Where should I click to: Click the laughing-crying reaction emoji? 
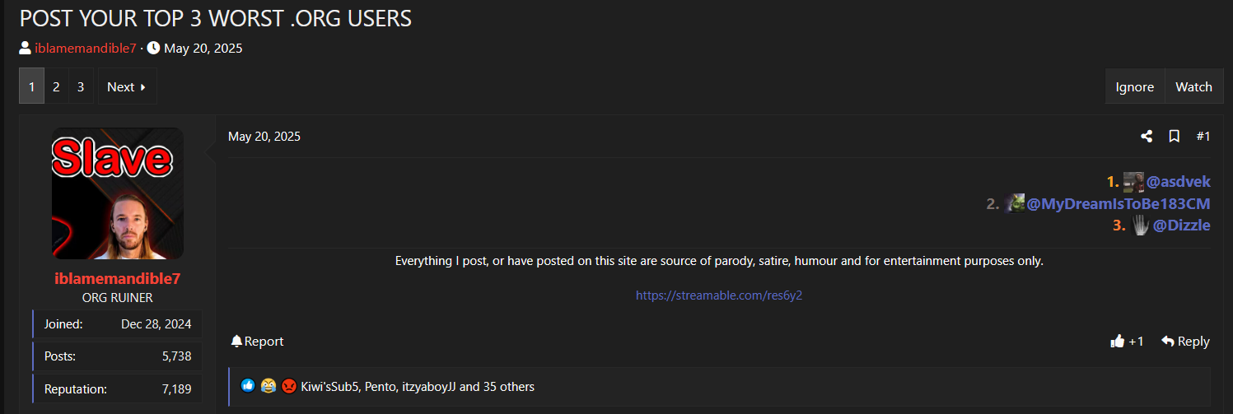(268, 386)
